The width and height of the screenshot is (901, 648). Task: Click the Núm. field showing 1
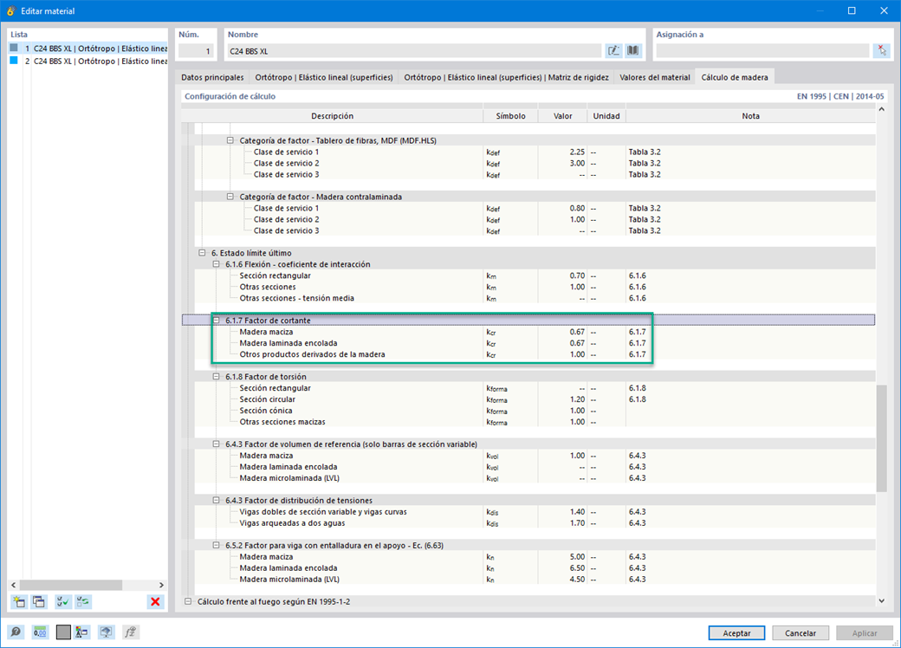click(196, 51)
